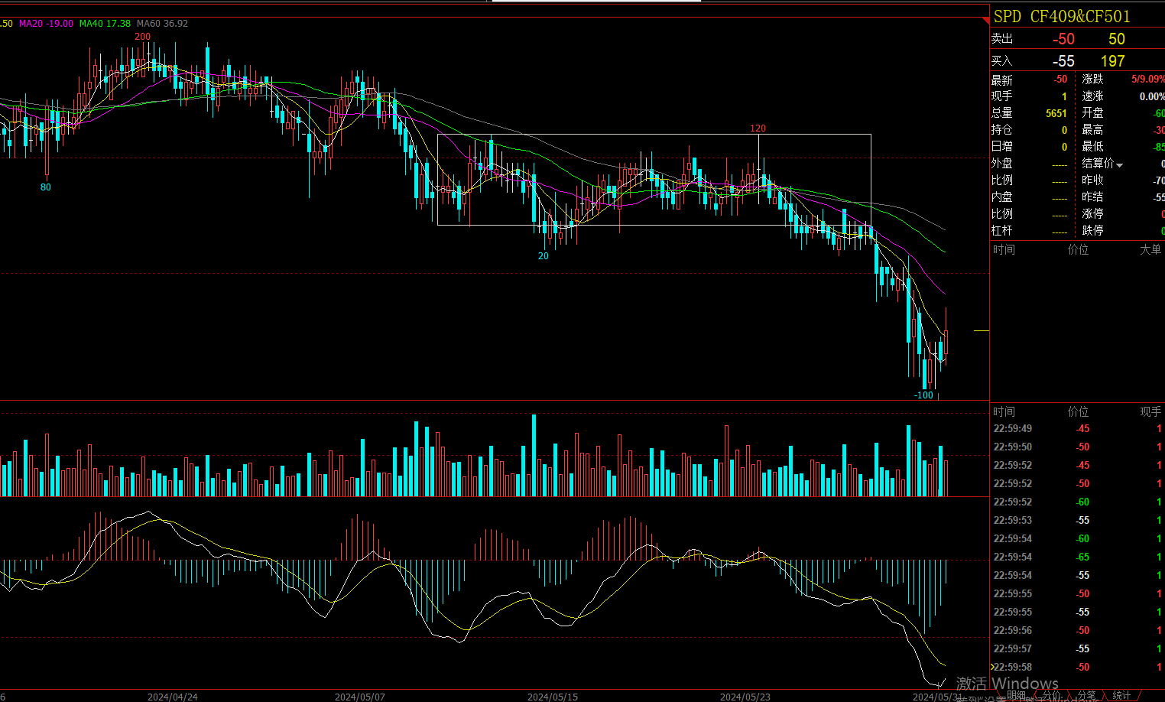Switch to the 分笔 tab
Image resolution: width=1165 pixels, height=702 pixels.
[1086, 695]
